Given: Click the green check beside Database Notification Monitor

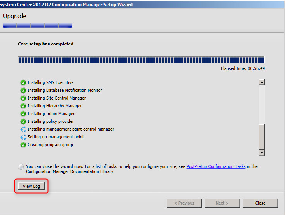Looking at the screenshot, I should [23, 90].
